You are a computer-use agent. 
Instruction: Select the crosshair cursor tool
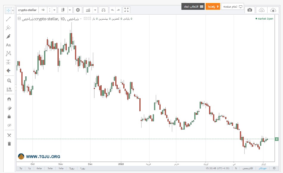(x=8, y=10)
